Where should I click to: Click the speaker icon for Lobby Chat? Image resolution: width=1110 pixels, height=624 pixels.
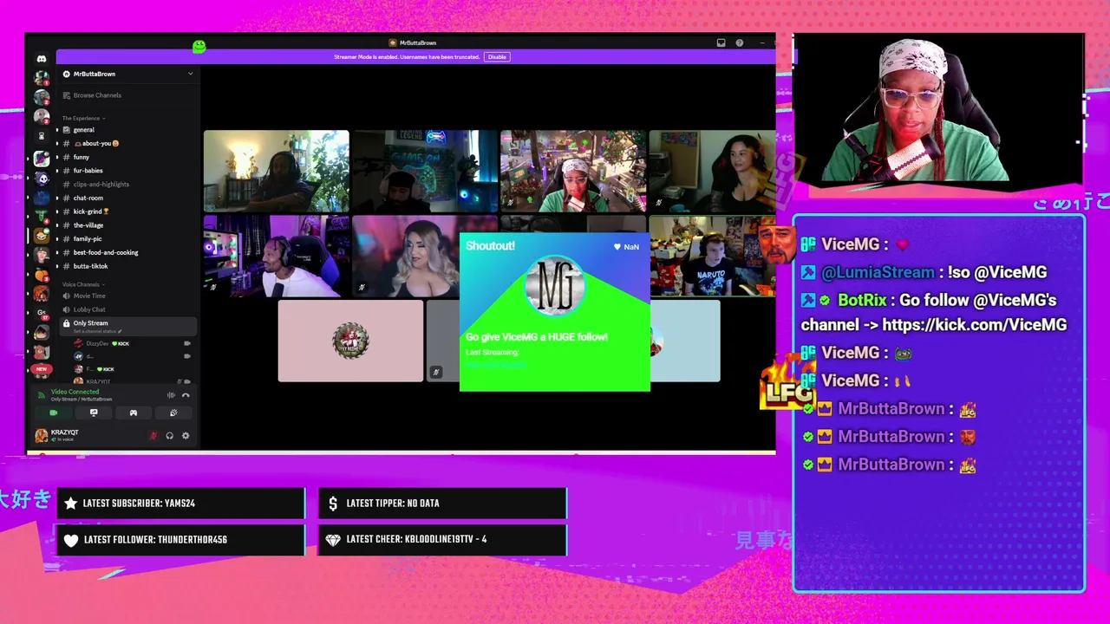pyautogui.click(x=66, y=309)
